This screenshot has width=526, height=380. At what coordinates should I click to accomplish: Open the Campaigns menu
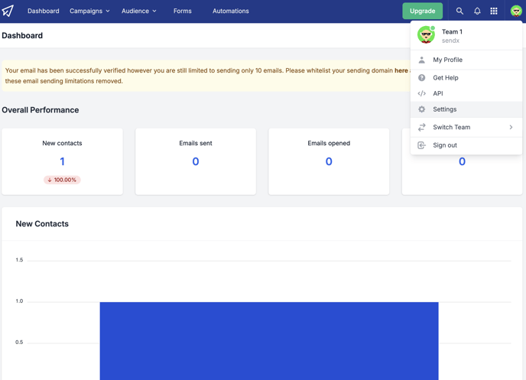click(89, 11)
